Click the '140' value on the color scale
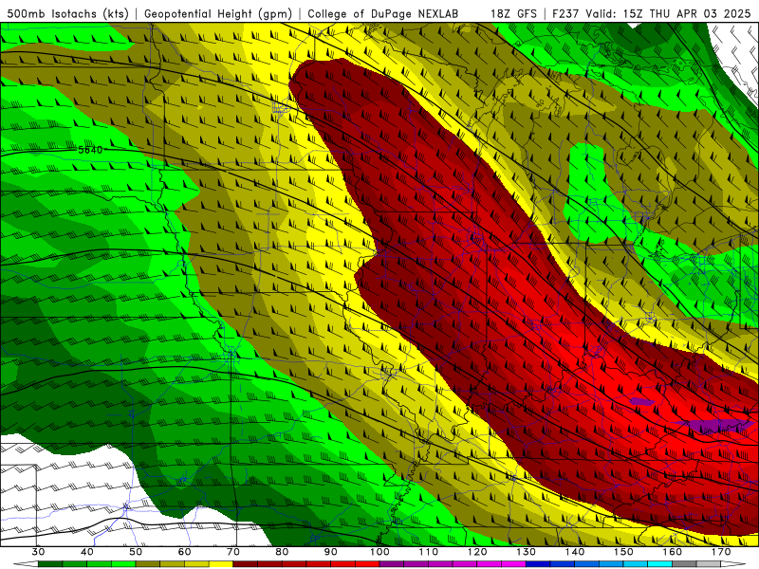 point(575,552)
